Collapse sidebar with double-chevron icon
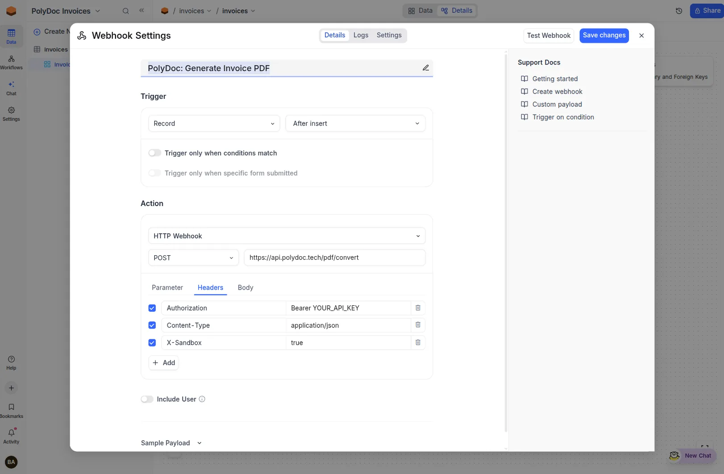This screenshot has width=724, height=474. (x=141, y=10)
